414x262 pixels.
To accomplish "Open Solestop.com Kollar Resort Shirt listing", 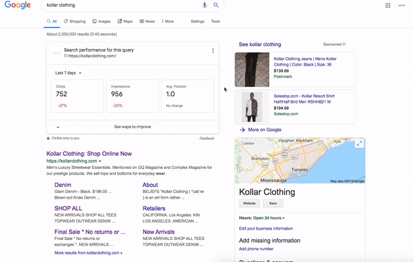I will pyautogui.click(x=304, y=99).
